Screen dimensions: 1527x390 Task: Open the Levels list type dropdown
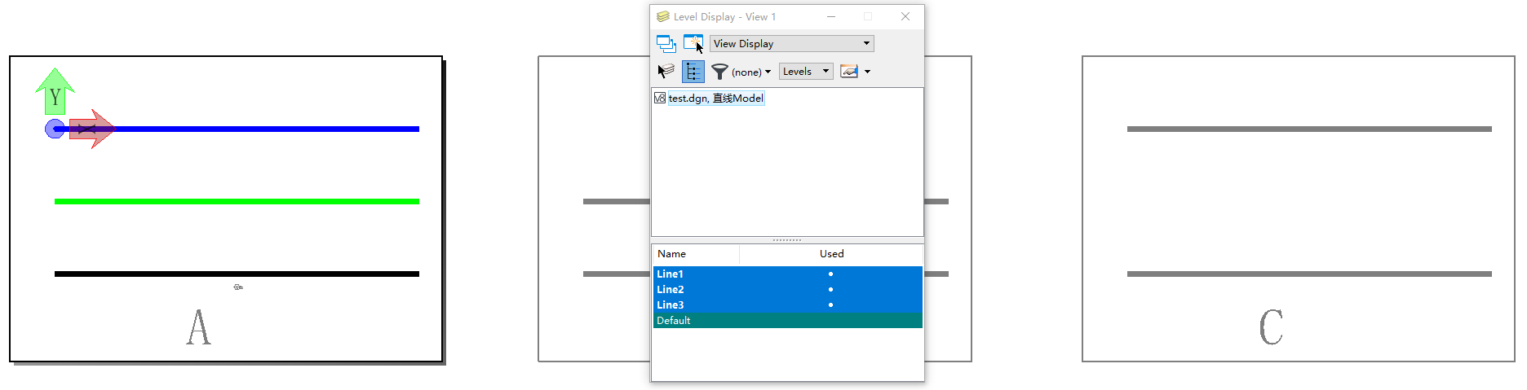click(806, 72)
